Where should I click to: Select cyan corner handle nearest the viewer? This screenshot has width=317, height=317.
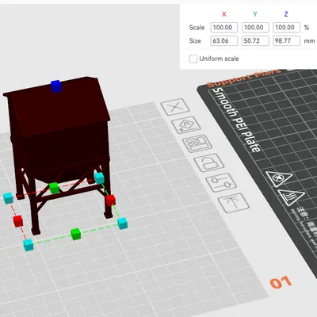[x=29, y=245]
